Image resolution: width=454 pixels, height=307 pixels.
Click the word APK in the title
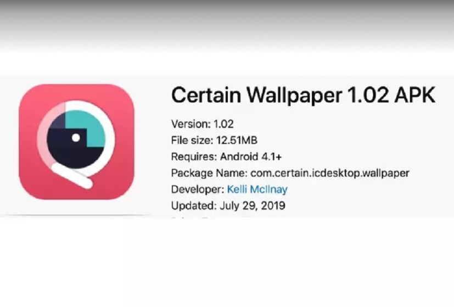[x=414, y=94]
